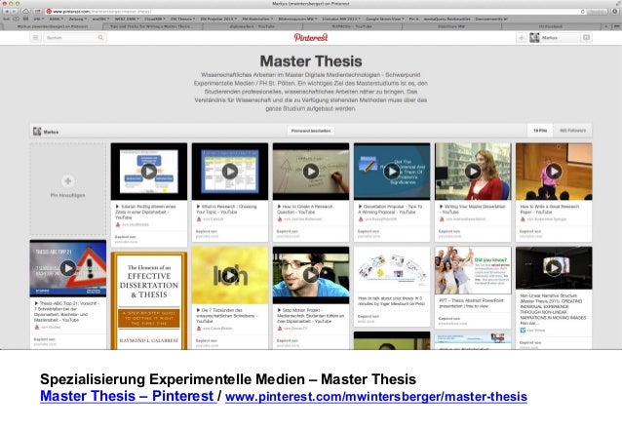Expand the 'Google Street View' bookmarks folder
622x431 pixels.
pyautogui.click(x=385, y=20)
